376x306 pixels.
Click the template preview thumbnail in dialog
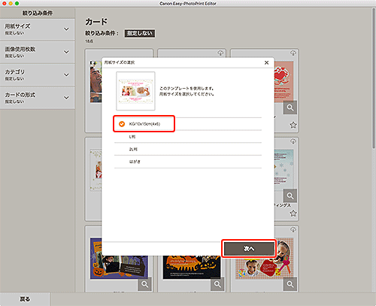[x=135, y=91]
